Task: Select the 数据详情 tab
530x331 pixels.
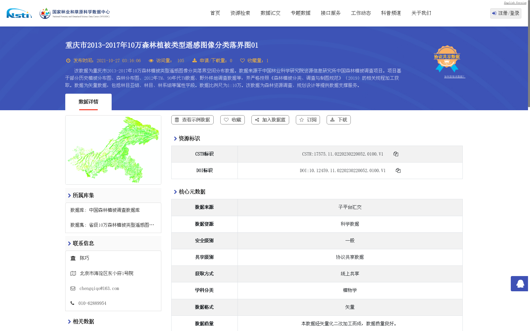Action: tap(88, 102)
